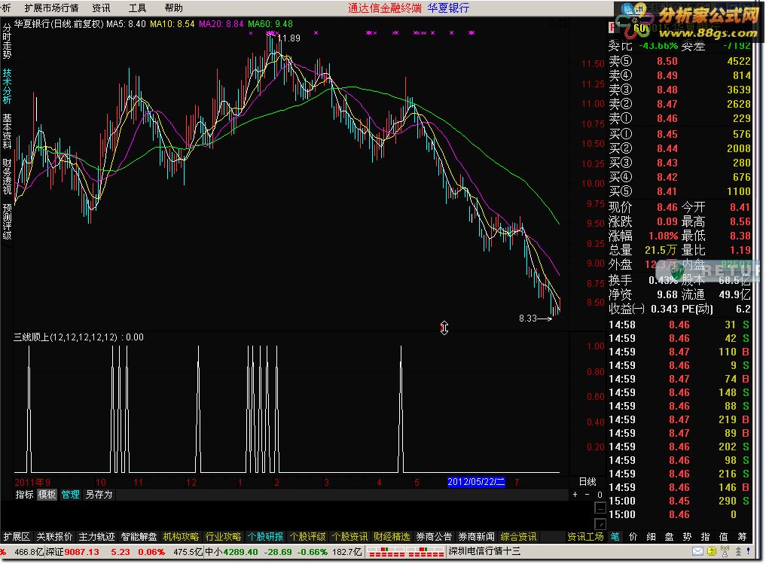
Task: Click the 卖① price 8.46 row
Action: pyautogui.click(x=679, y=118)
